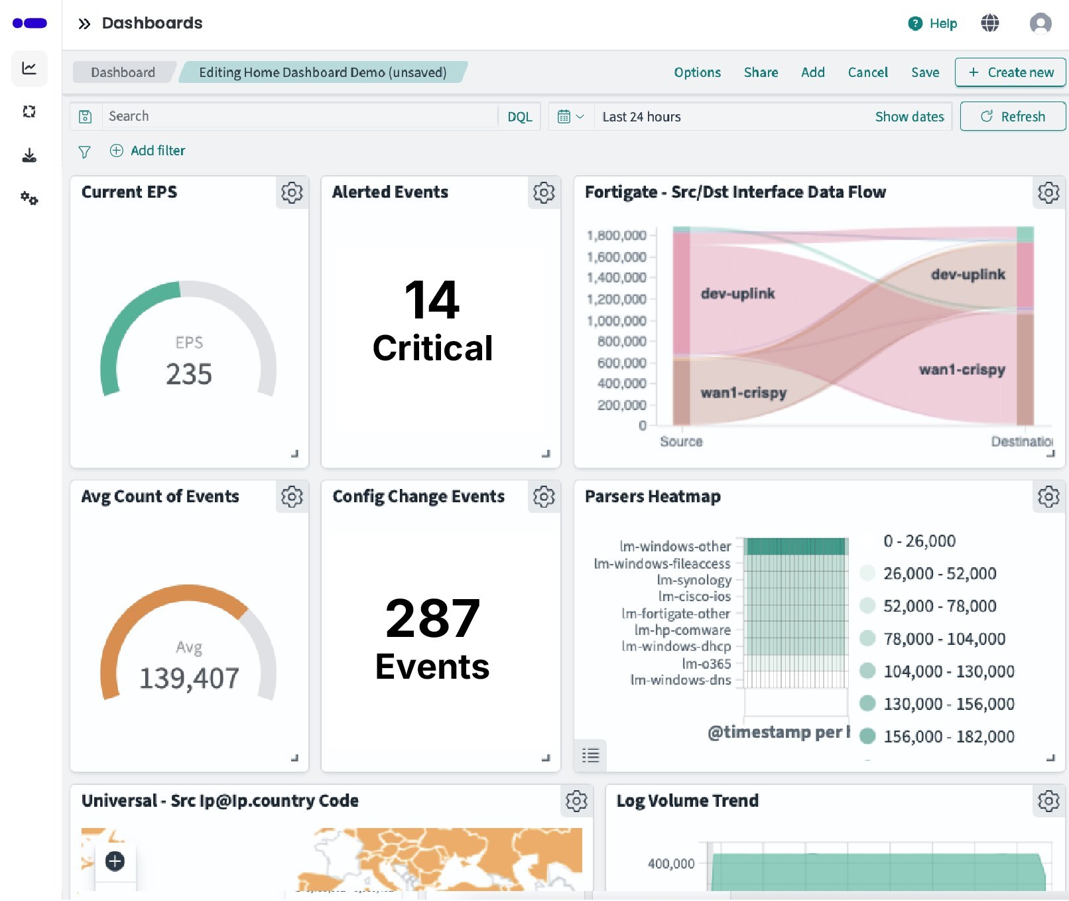Viewport: 1069px width, 901px height.
Task: Switch to the Dashboard breadcrumb tab
Action: [123, 72]
